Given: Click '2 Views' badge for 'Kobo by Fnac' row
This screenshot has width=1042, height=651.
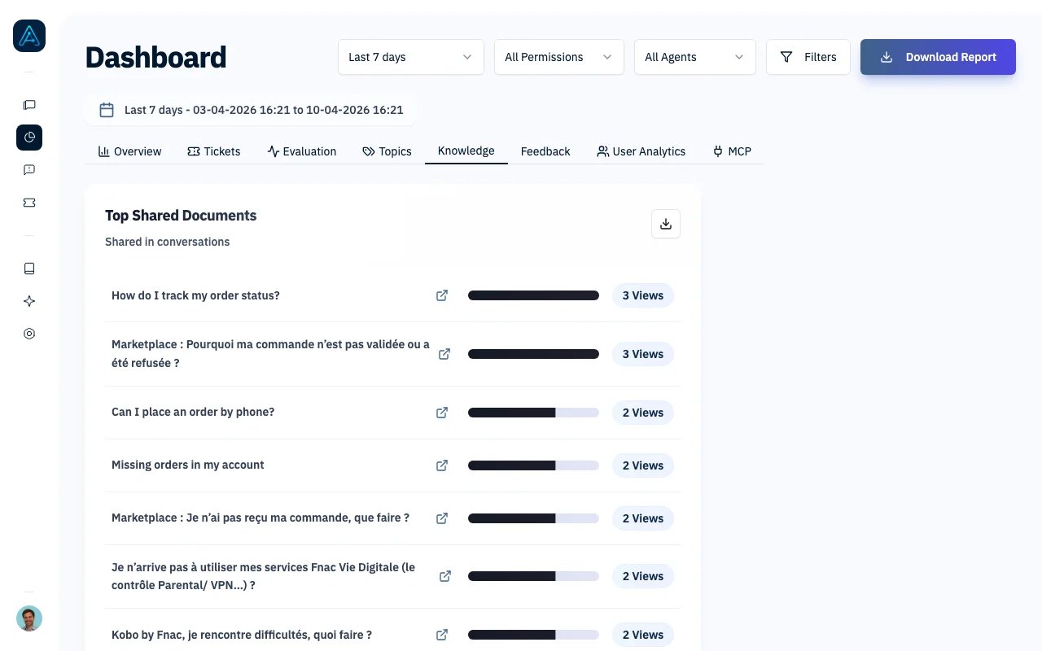Looking at the screenshot, I should [x=643, y=635].
